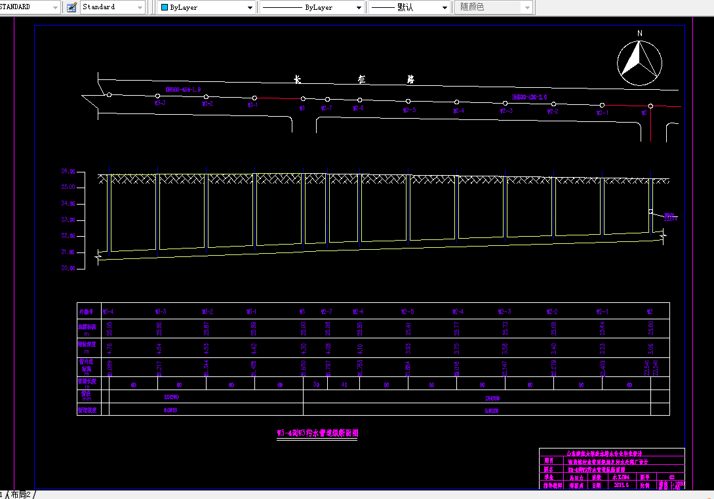The height and width of the screenshot is (499, 714).
Task: Select the DN500-454-1.9 pipe label in plan
Action: 183,90
